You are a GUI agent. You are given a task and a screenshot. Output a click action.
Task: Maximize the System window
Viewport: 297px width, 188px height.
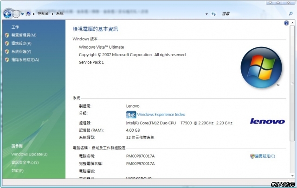tap(278, 2)
